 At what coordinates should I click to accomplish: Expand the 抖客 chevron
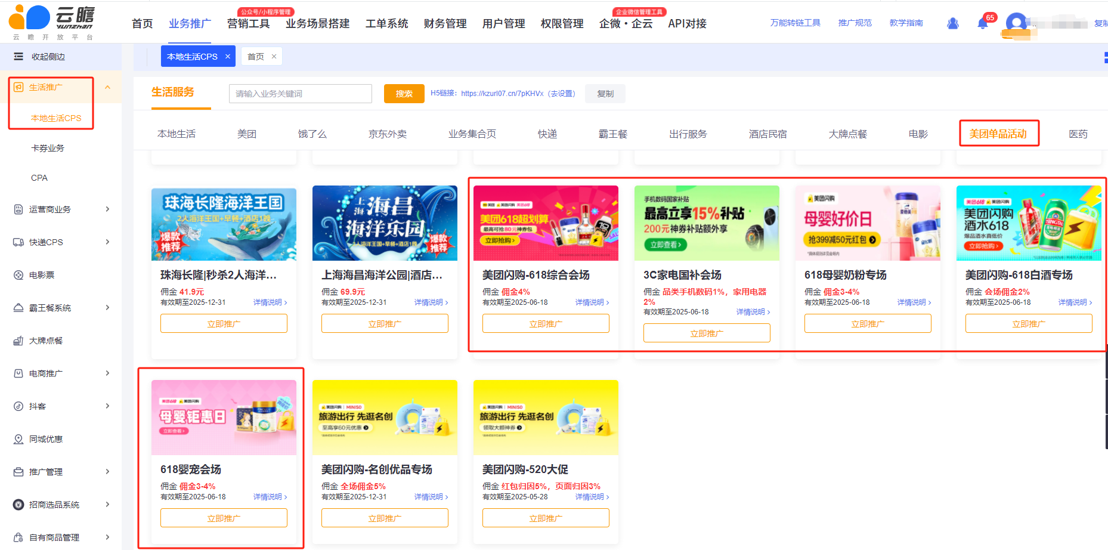pyautogui.click(x=108, y=406)
